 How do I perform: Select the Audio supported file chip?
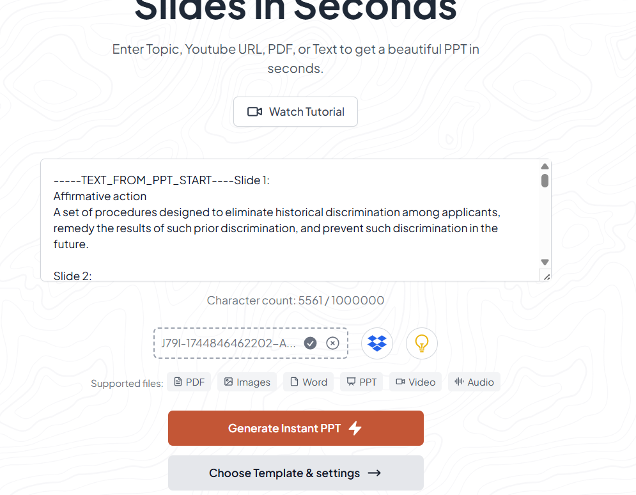coord(474,382)
